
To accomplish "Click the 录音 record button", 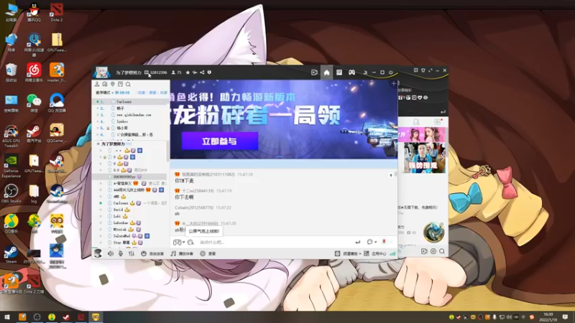I will 208,253.
